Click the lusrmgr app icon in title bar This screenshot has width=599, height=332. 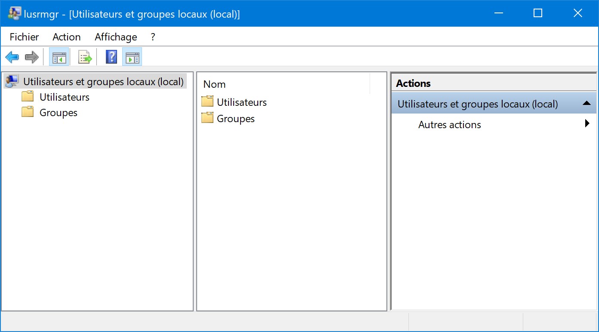(x=14, y=14)
